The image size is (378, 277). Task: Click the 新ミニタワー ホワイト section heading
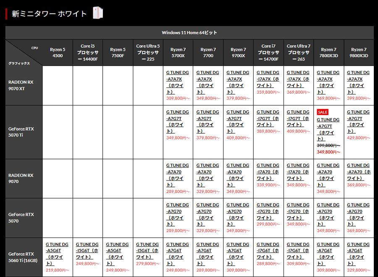coord(49,14)
